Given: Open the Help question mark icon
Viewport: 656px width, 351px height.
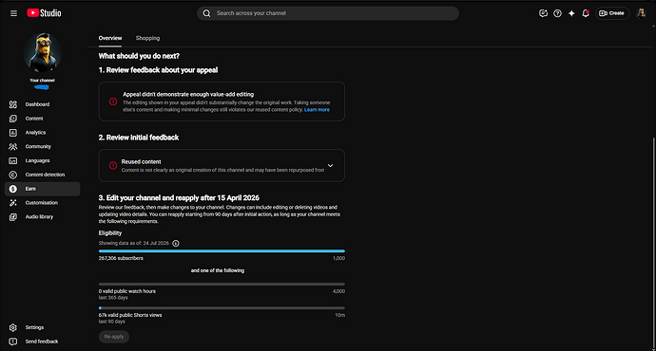Looking at the screenshot, I should (557, 13).
